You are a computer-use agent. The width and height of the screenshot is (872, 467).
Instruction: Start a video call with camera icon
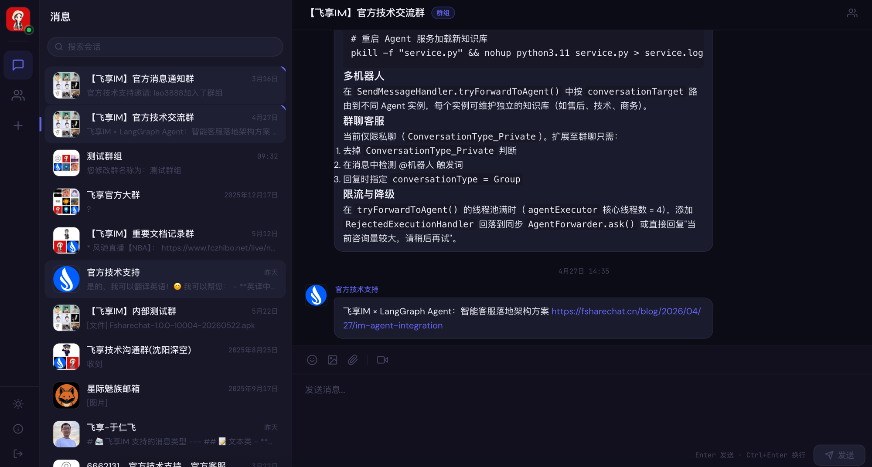click(x=382, y=360)
